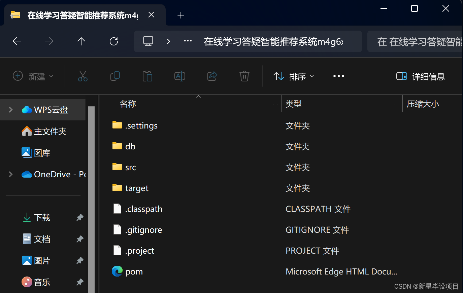Viewport: 463px width, 293px height.
Task: Open the src folder
Action: 130,167
